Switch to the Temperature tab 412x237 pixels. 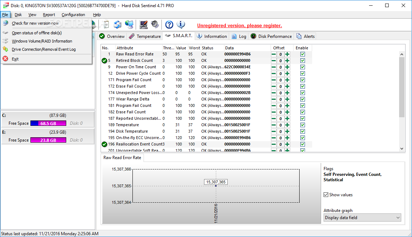tap(145, 36)
